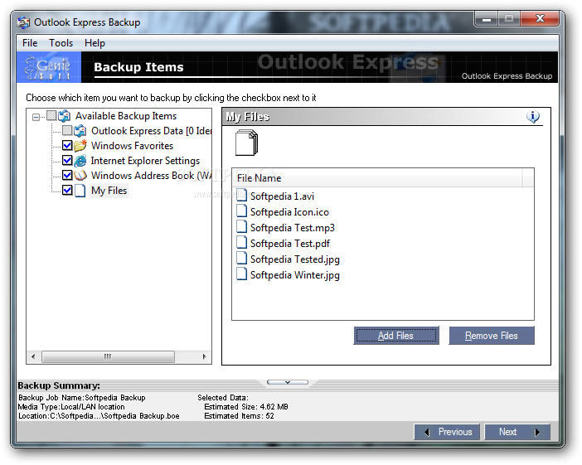Click the Location path in Backup Summary
582x465 pixels.
99,416
